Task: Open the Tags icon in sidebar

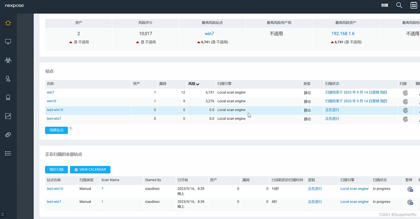Action: (x=8, y=135)
